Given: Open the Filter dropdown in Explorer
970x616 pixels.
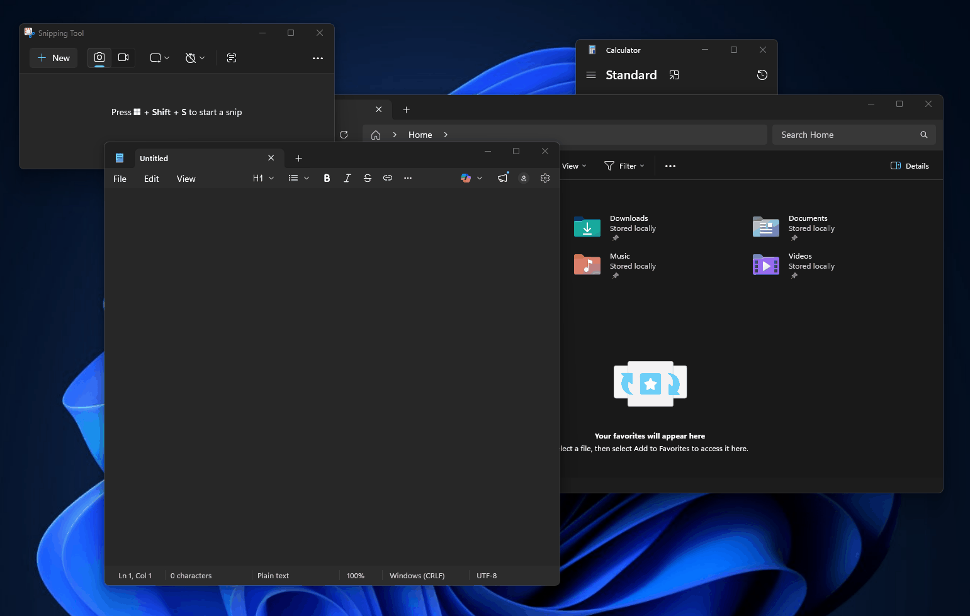Looking at the screenshot, I should [x=624, y=166].
